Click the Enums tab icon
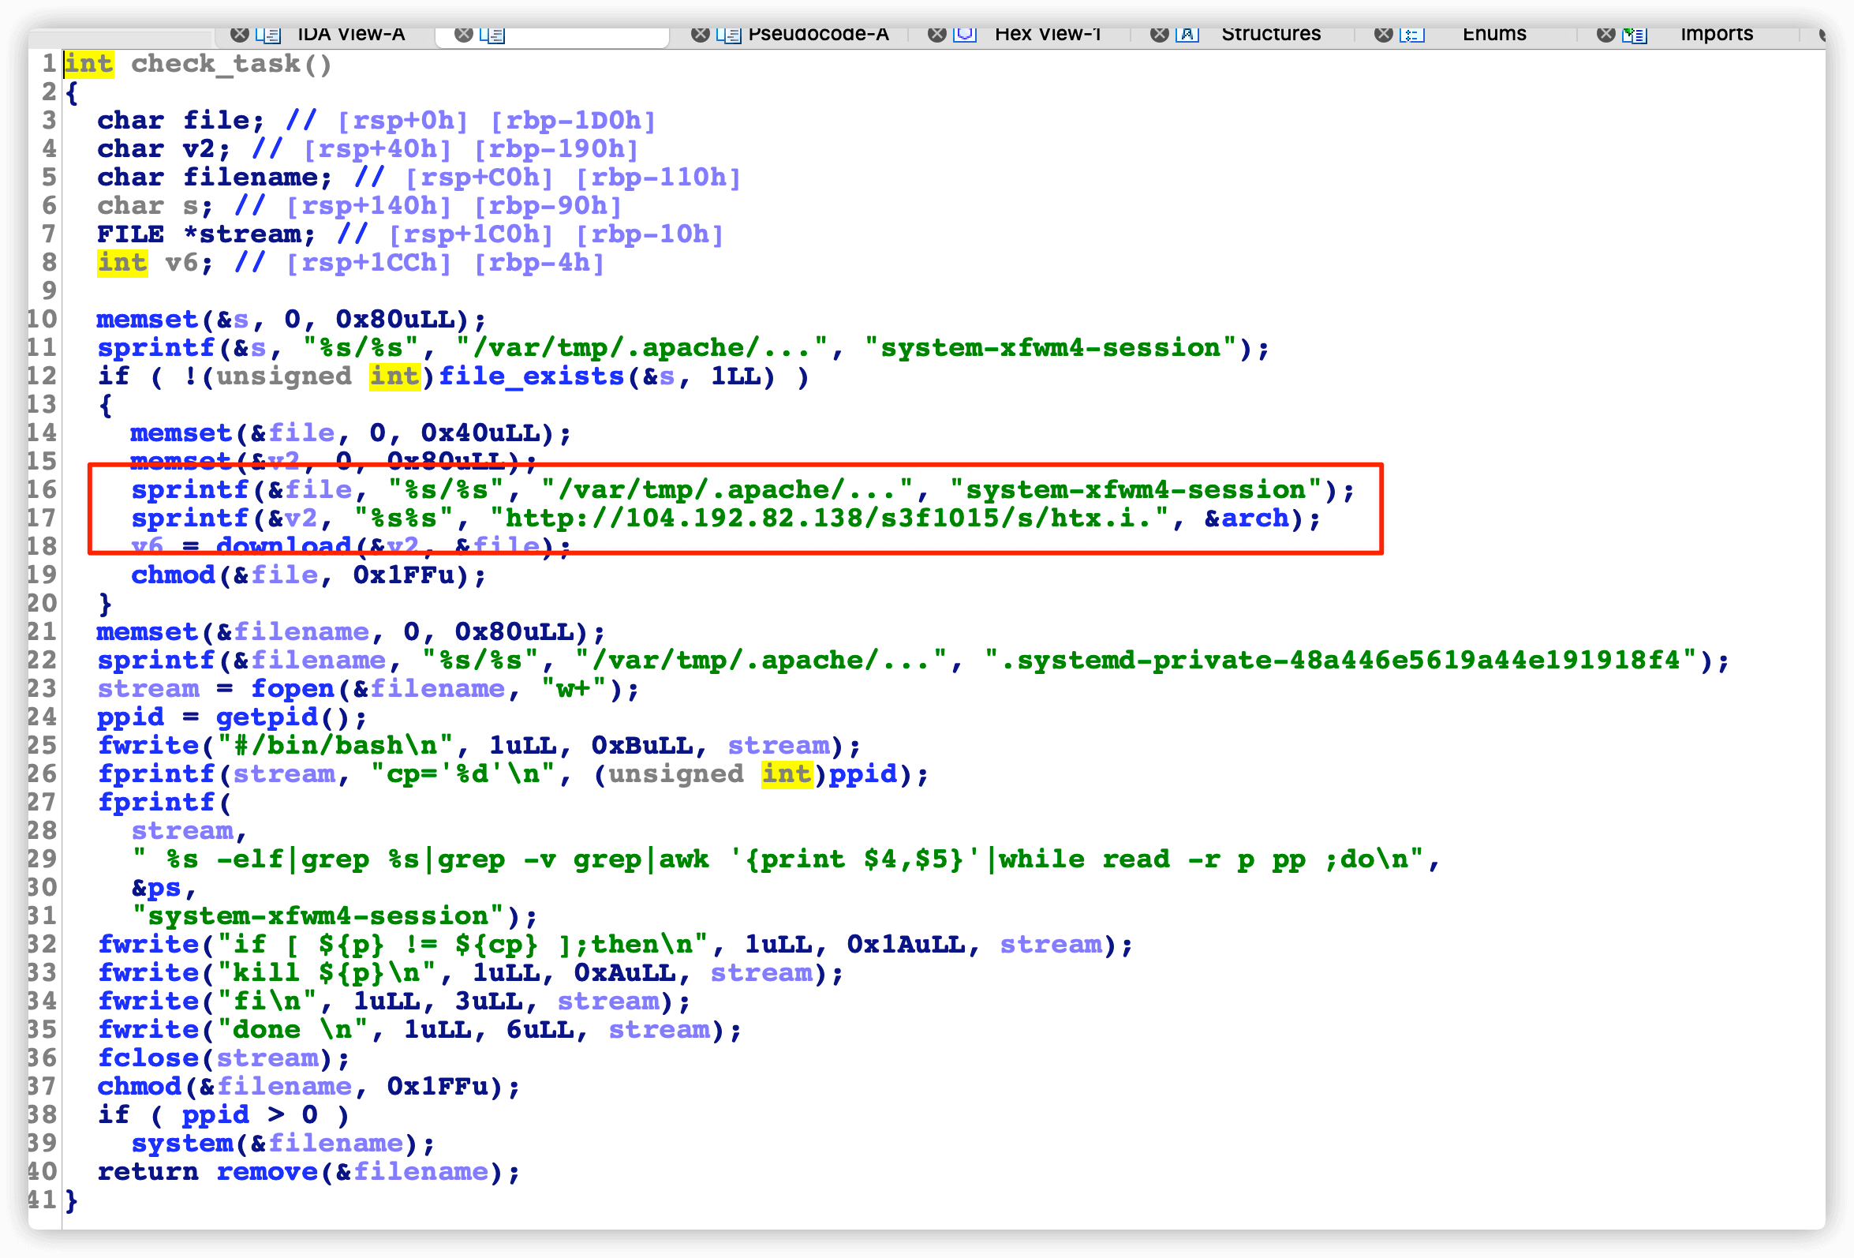 coord(1412,36)
